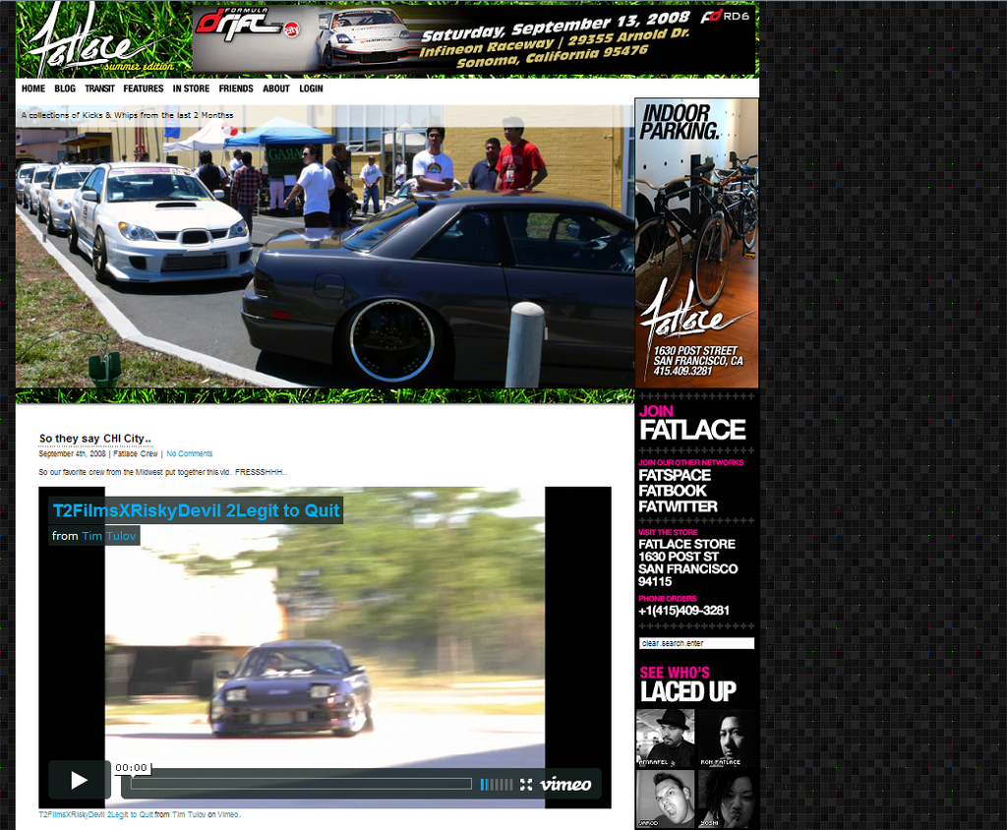Open the Indoor Parking advertisement

[x=697, y=243]
